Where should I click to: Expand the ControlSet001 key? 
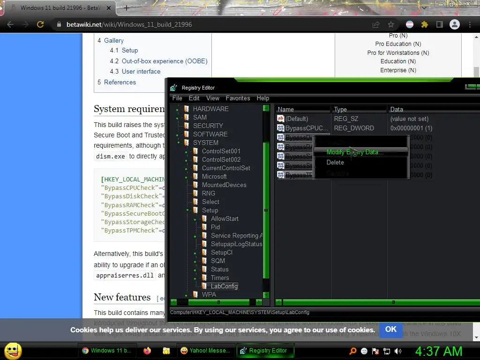pyautogui.click(x=186, y=151)
